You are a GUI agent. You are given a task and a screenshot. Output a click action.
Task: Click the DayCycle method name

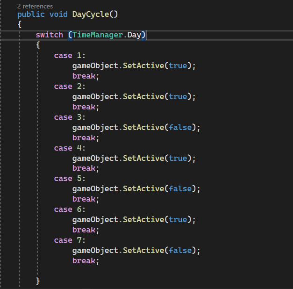[91, 14]
